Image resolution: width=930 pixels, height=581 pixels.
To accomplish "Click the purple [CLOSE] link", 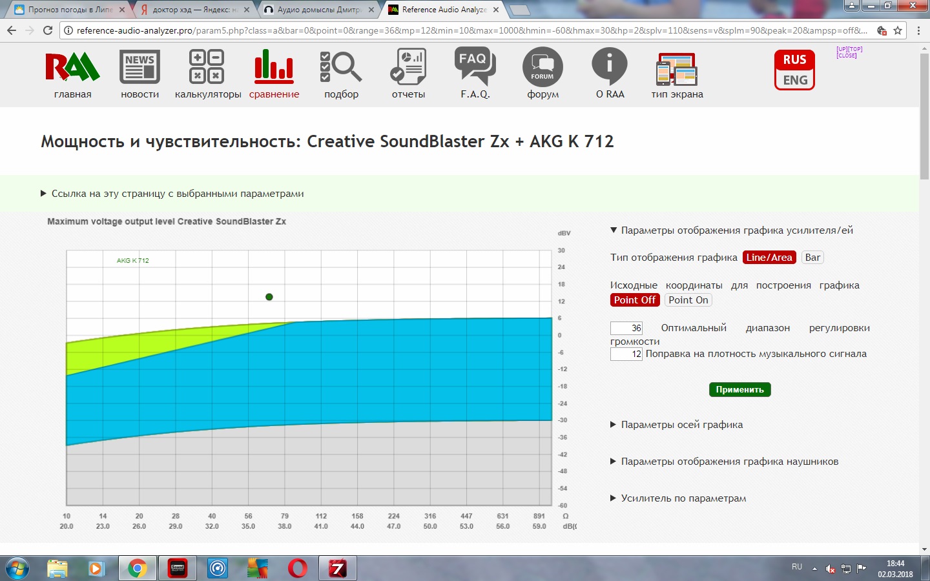I will tap(847, 56).
